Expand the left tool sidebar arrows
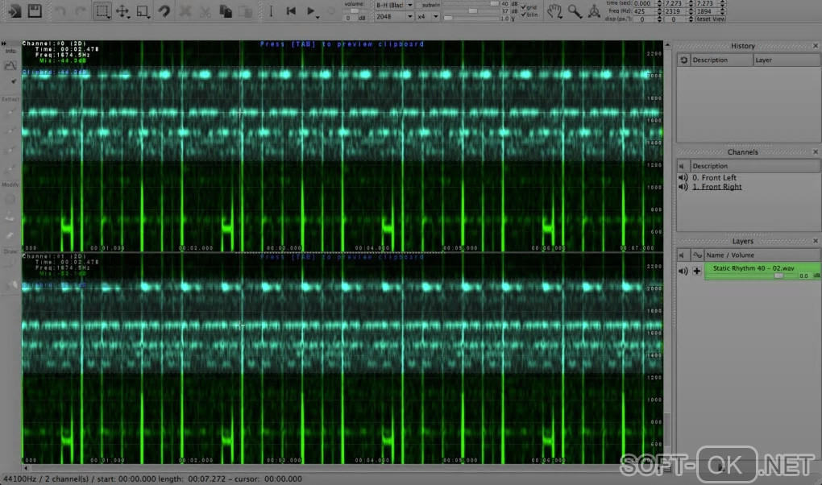822x485 pixels. [x=4, y=44]
